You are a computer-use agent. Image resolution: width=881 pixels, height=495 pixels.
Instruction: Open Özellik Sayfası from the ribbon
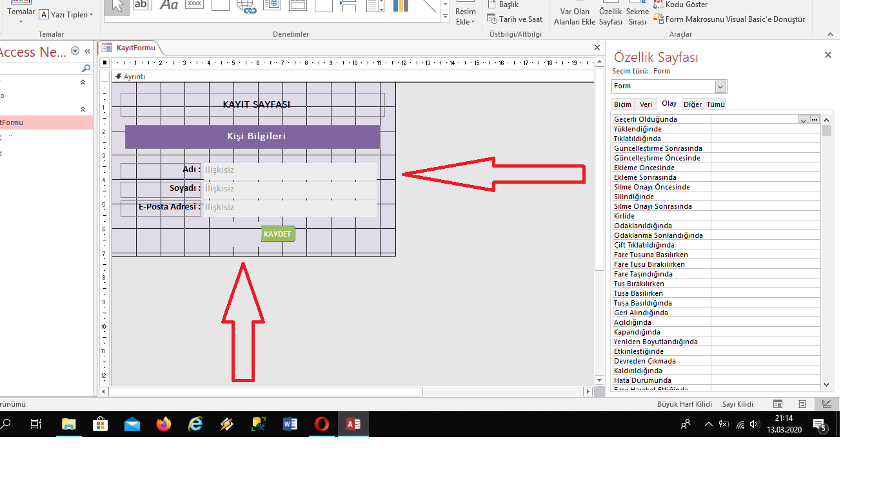tap(610, 15)
